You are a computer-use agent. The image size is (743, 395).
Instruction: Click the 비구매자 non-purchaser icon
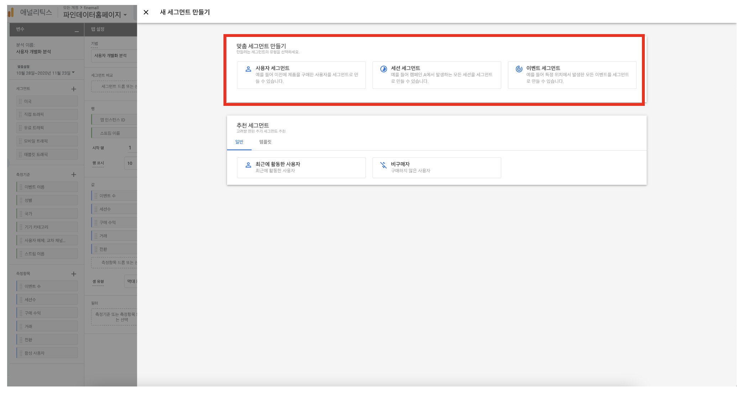click(384, 165)
